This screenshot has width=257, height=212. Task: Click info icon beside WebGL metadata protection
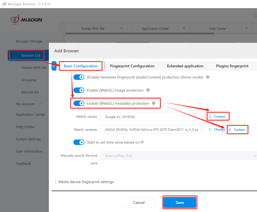(154, 103)
